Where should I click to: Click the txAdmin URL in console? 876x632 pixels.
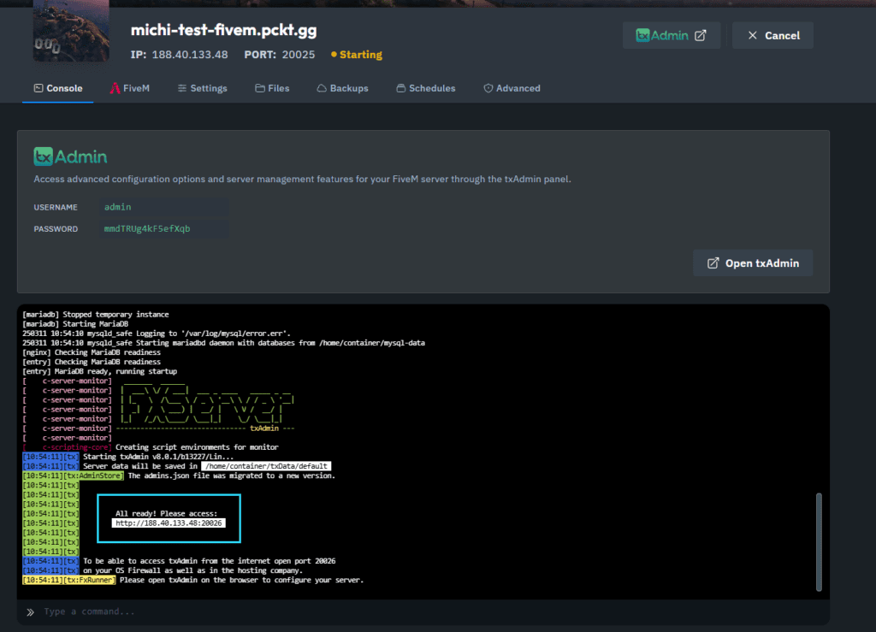[x=169, y=523]
